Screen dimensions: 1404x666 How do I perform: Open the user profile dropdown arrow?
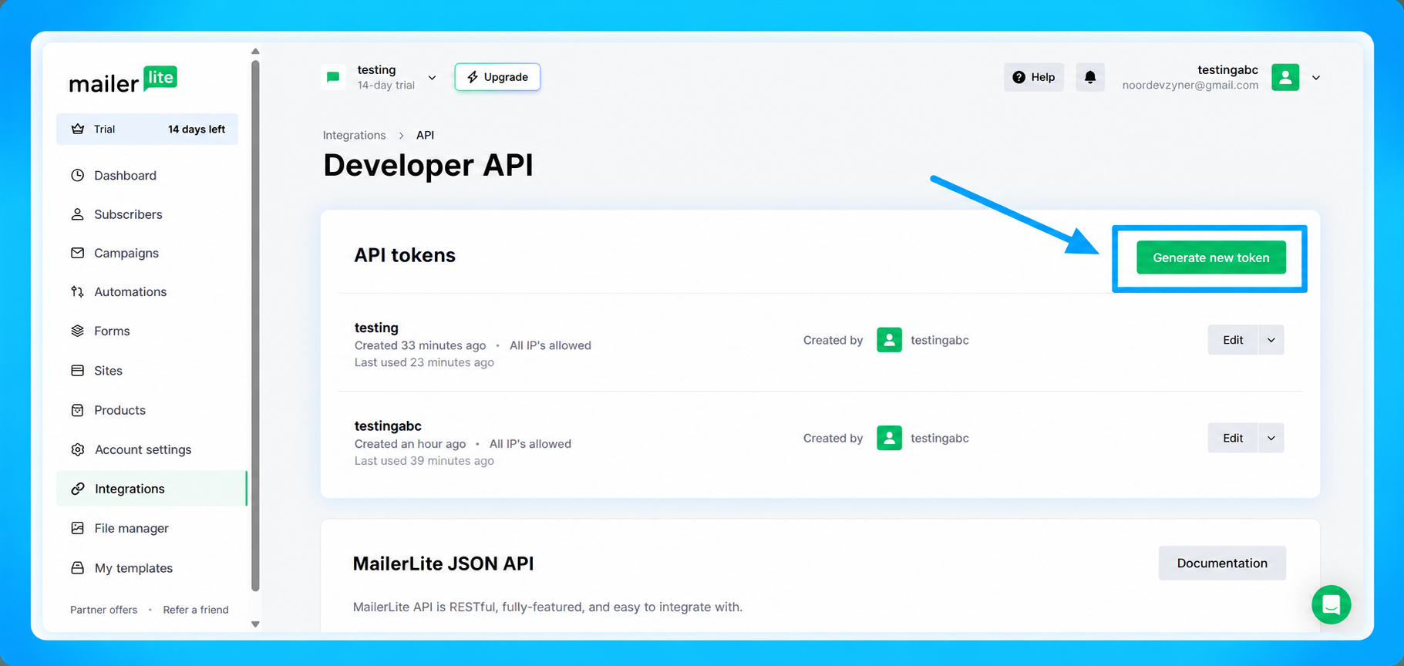[1316, 78]
